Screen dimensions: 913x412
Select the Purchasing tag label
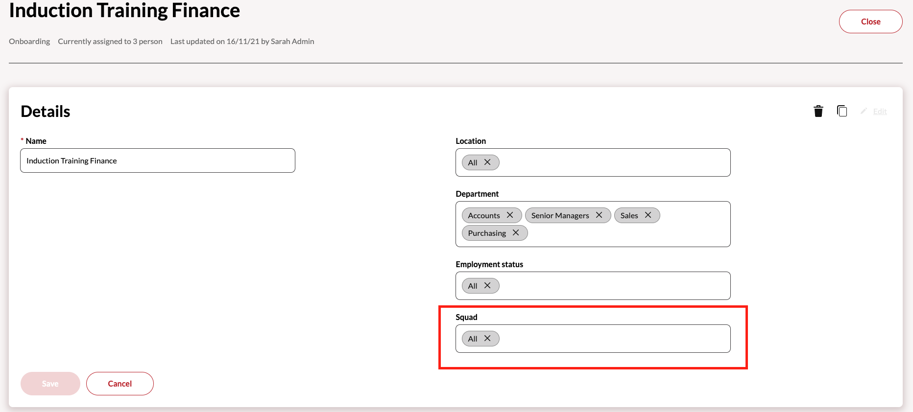487,233
